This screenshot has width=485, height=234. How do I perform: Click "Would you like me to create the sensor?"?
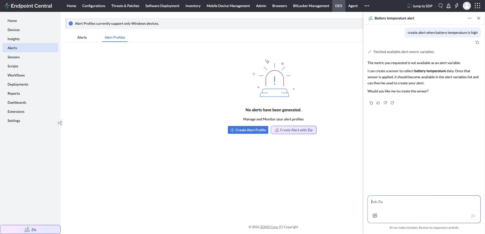pyautogui.click(x=398, y=91)
